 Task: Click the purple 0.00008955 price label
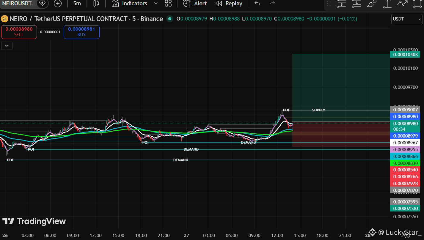point(405,149)
